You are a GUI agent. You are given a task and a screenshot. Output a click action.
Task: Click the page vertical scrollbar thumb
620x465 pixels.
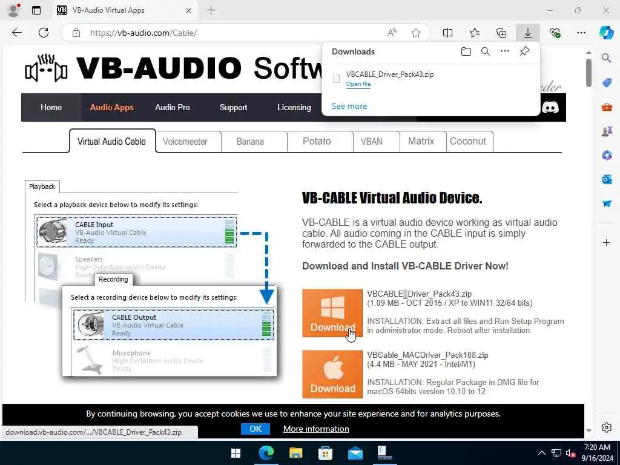click(589, 73)
